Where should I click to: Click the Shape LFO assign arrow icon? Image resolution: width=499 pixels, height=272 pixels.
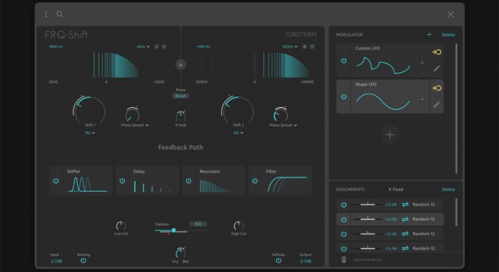pyautogui.click(x=437, y=88)
